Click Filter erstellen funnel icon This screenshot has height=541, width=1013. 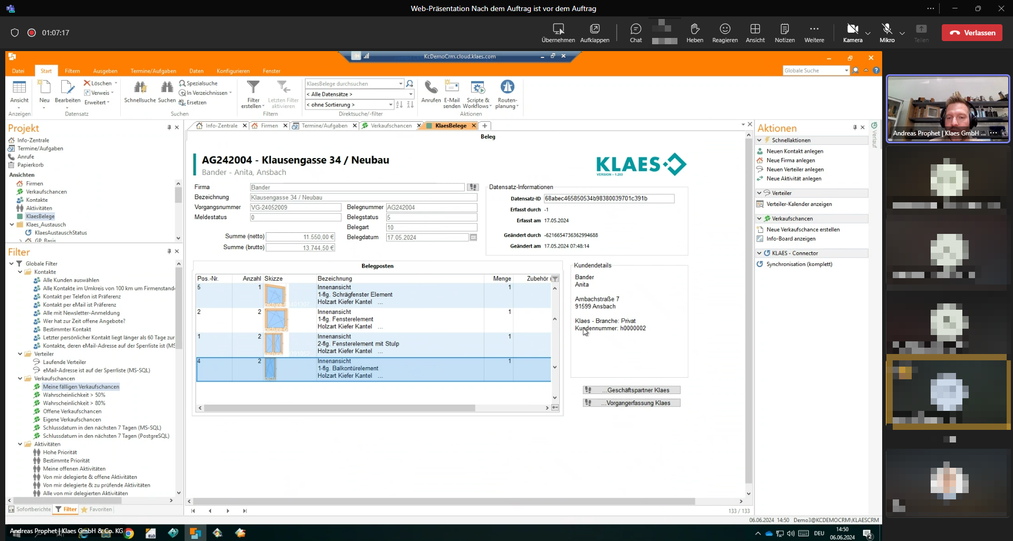(x=253, y=94)
